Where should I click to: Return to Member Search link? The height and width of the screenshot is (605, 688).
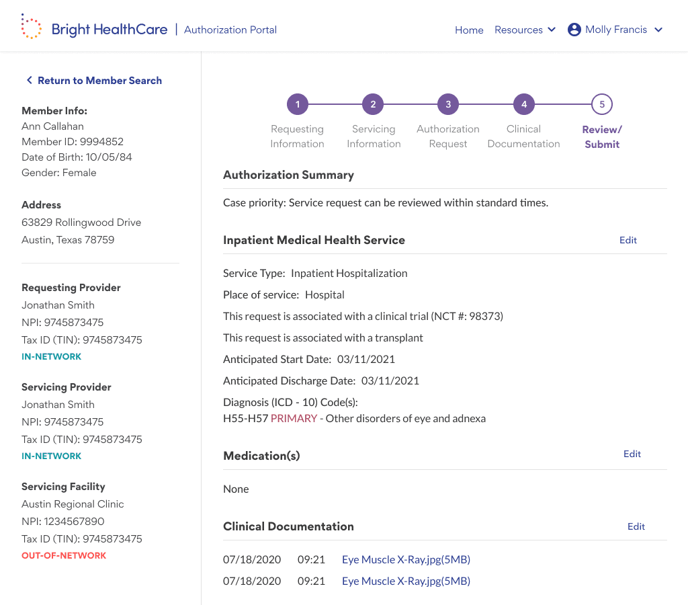coord(99,81)
